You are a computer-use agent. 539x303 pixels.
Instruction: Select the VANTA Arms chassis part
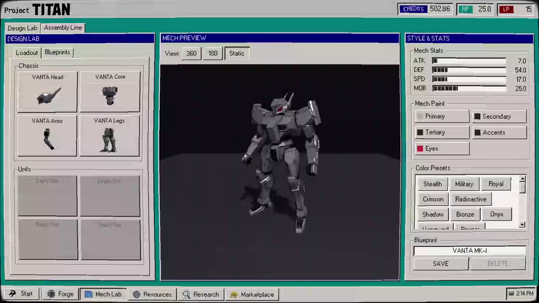(47, 135)
